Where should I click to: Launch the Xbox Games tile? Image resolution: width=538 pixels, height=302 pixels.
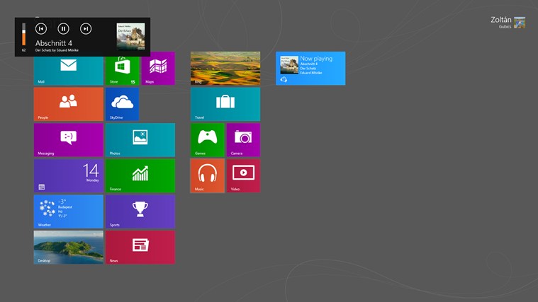207,139
